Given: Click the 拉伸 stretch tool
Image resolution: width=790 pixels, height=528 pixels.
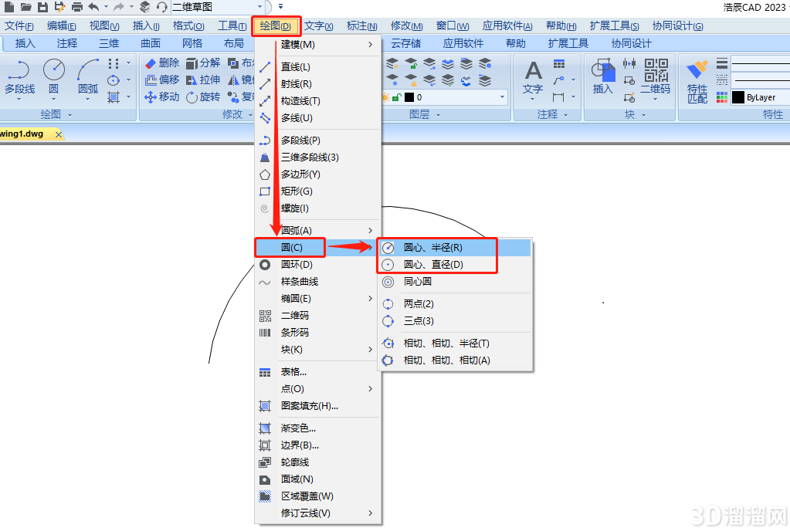Looking at the screenshot, I should click(x=203, y=80).
